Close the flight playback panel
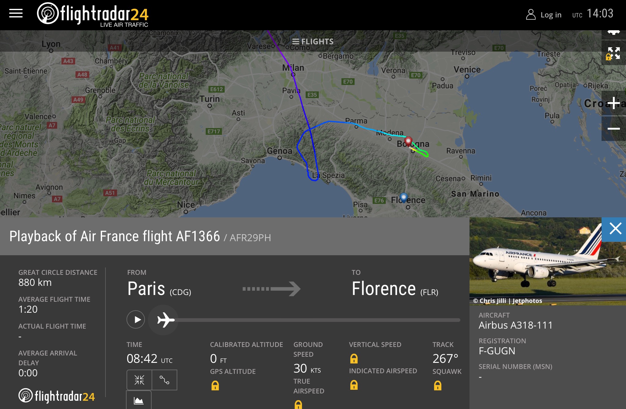626x409 pixels. pos(615,229)
